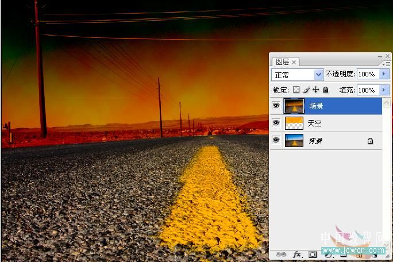
Task: Click the link layers icon
Action: 281,254
